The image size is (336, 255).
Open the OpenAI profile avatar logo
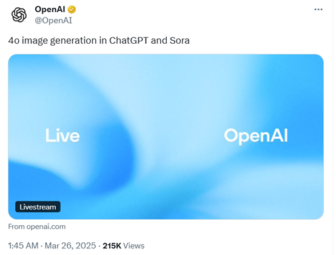click(19, 15)
